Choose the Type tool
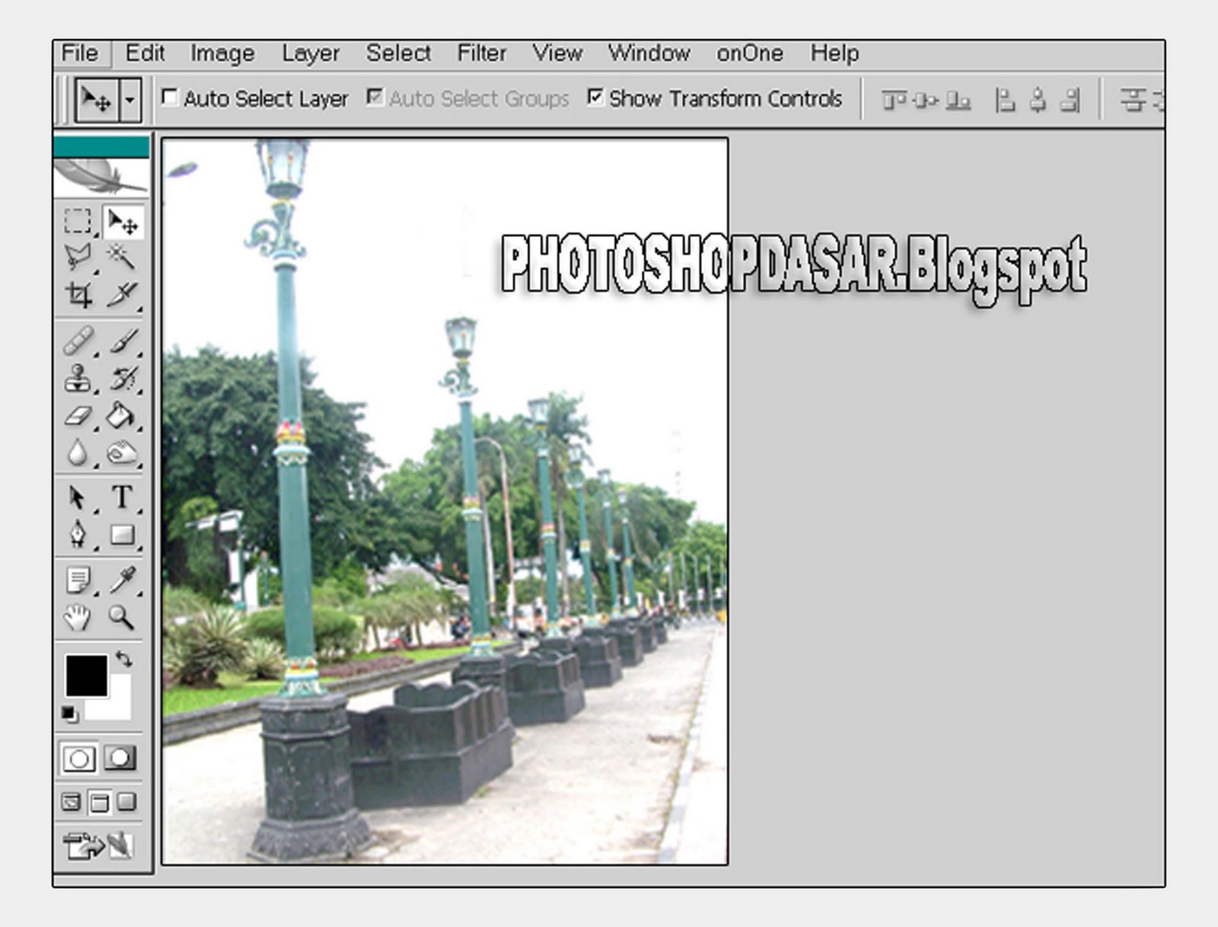 pyautogui.click(x=122, y=498)
